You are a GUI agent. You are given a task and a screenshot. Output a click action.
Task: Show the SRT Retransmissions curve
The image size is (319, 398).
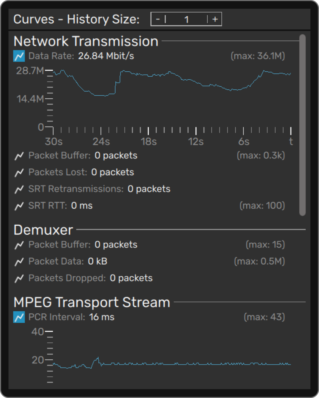pos(19,189)
